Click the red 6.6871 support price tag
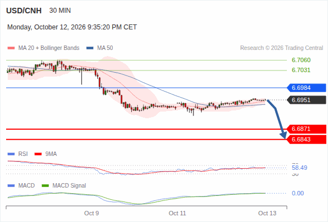 coord(306,129)
